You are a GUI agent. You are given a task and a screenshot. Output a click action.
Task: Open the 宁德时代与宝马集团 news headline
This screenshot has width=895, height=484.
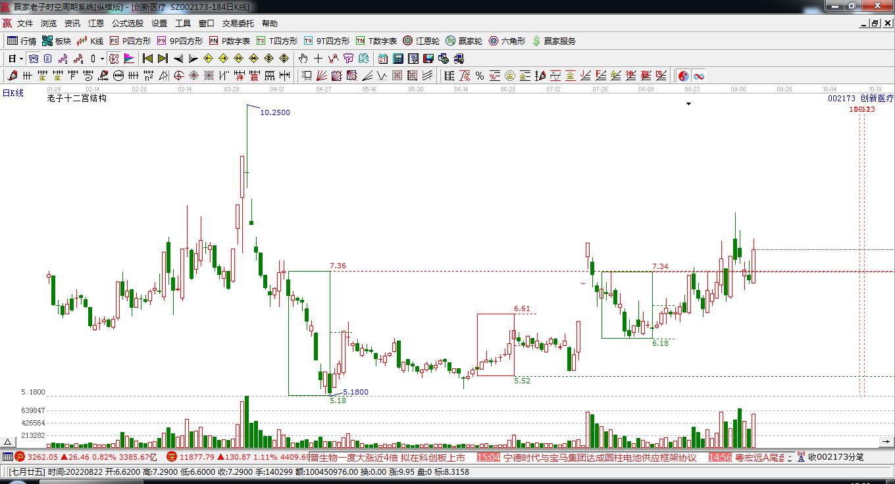[599, 457]
